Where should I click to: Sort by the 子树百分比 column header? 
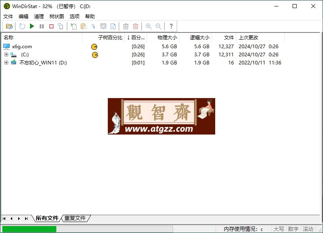(103, 38)
